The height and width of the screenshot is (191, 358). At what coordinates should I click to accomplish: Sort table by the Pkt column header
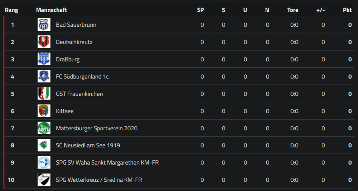347,10
